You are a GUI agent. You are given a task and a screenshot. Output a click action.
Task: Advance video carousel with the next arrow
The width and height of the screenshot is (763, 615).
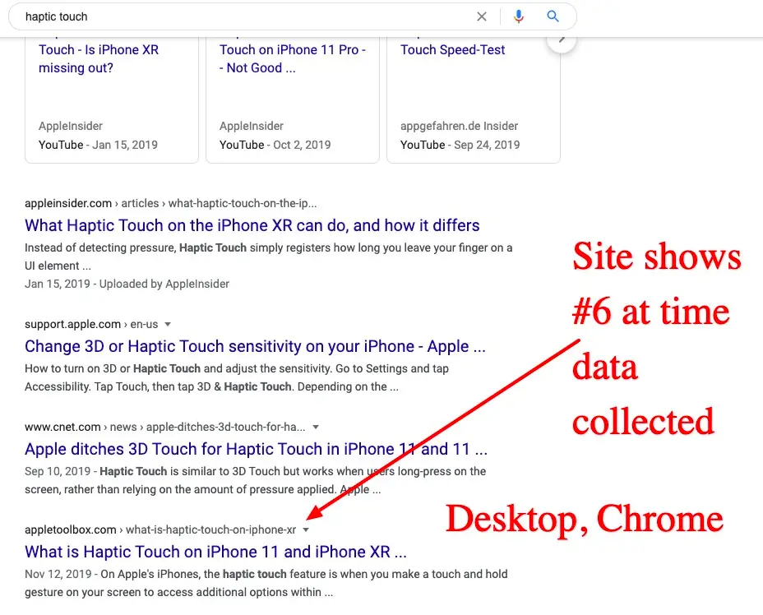(x=562, y=39)
